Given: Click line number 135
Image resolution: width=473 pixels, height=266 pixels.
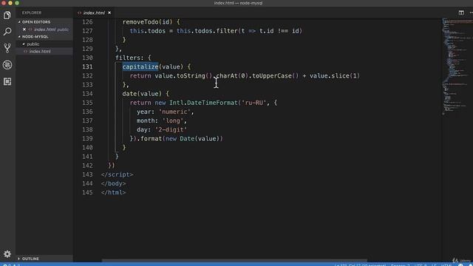Looking at the screenshot, I should click(87, 103).
